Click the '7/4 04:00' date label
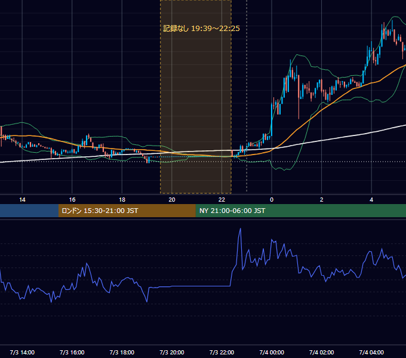406x358 pixels. tap(371, 352)
